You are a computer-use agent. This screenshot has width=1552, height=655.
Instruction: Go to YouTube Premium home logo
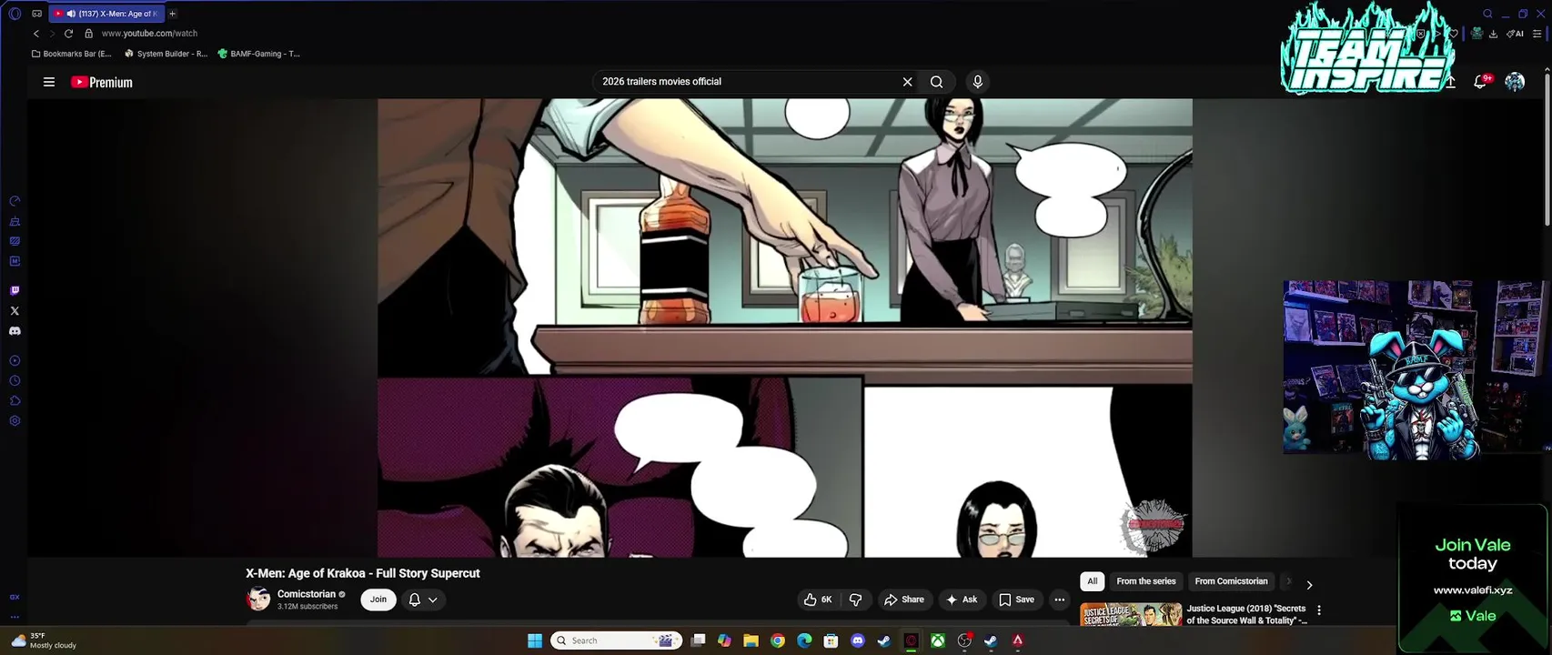[x=102, y=82]
